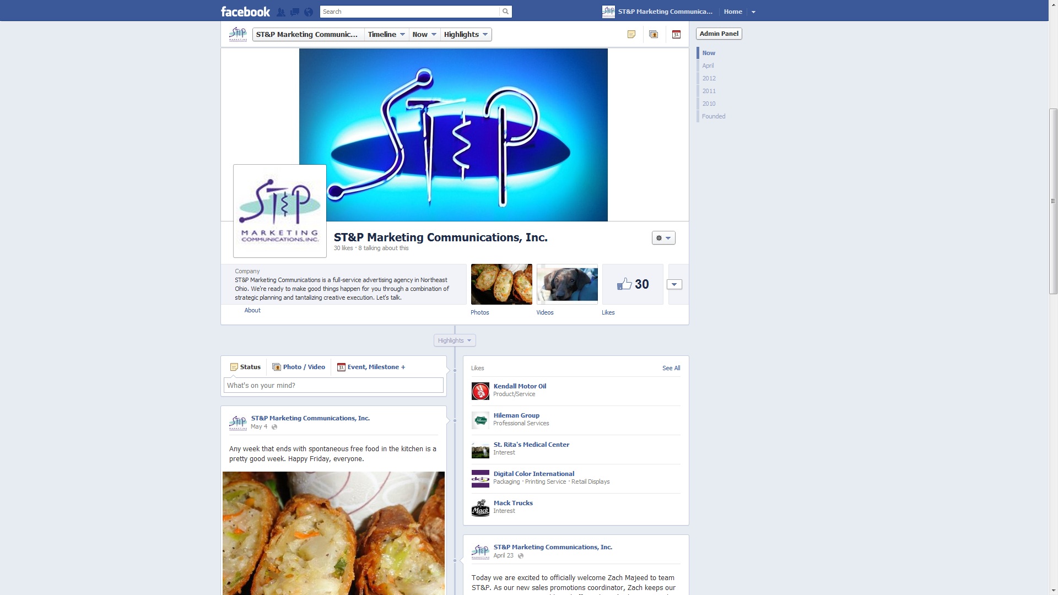The height and width of the screenshot is (595, 1058).
Task: Switch to the Photo / Video composer tab
Action: tap(299, 367)
